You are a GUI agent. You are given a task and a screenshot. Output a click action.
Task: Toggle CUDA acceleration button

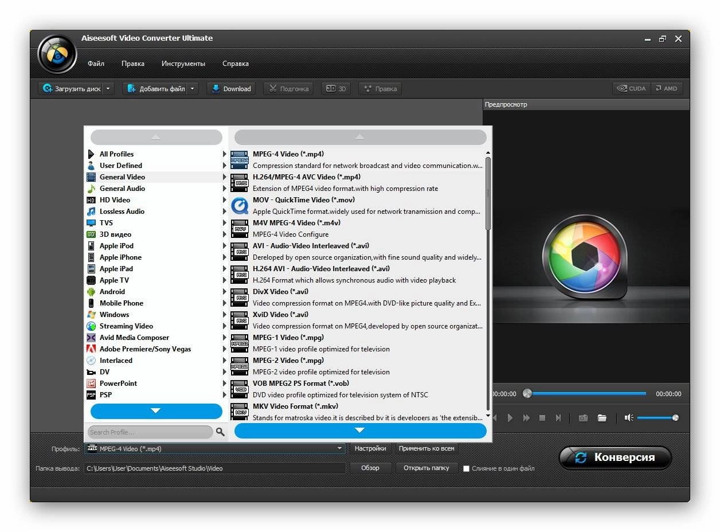(631, 88)
